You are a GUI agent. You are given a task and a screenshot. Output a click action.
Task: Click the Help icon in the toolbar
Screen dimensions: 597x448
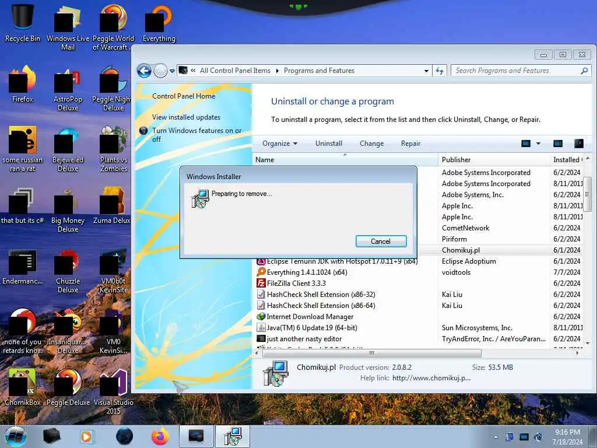(x=579, y=143)
